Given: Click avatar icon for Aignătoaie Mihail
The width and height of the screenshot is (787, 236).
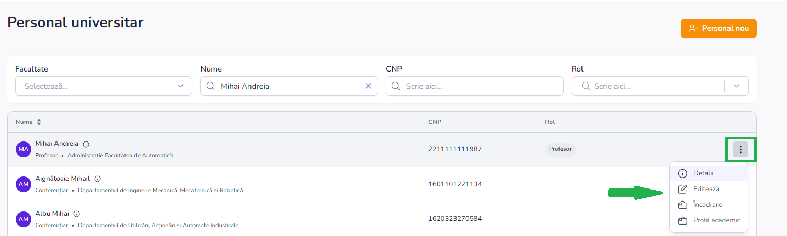Looking at the screenshot, I should 24,184.
